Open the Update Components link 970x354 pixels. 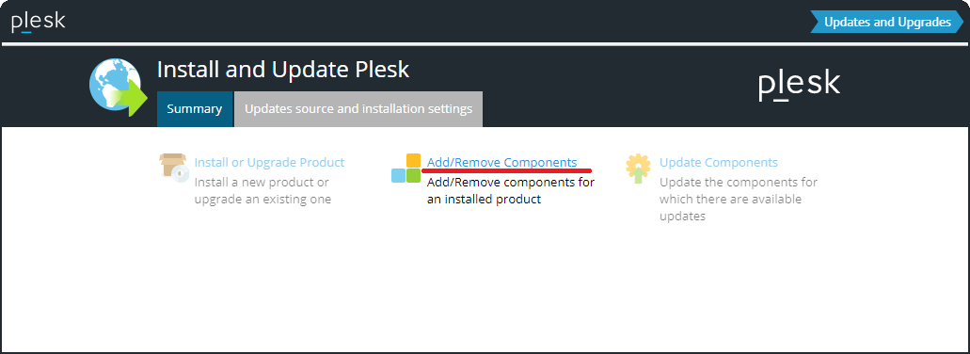tap(718, 163)
